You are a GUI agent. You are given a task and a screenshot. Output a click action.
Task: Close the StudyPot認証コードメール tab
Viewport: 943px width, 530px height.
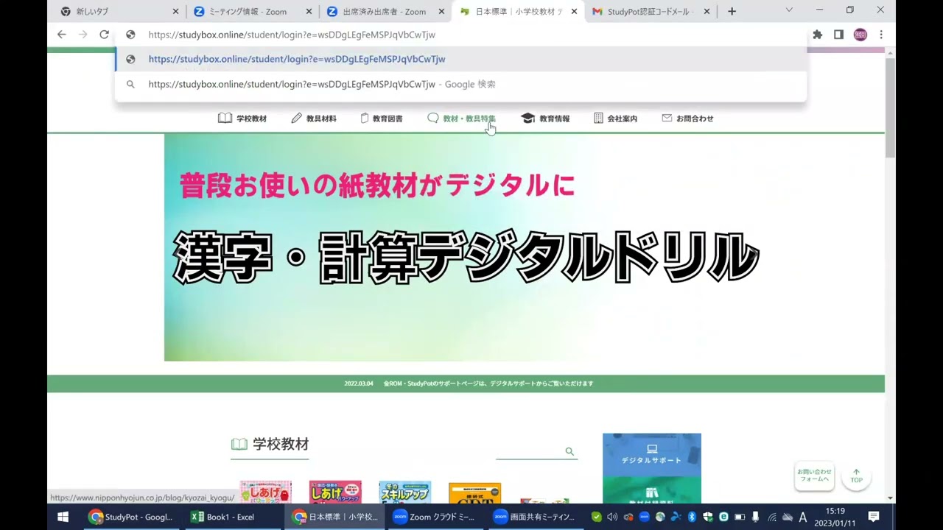click(x=707, y=12)
